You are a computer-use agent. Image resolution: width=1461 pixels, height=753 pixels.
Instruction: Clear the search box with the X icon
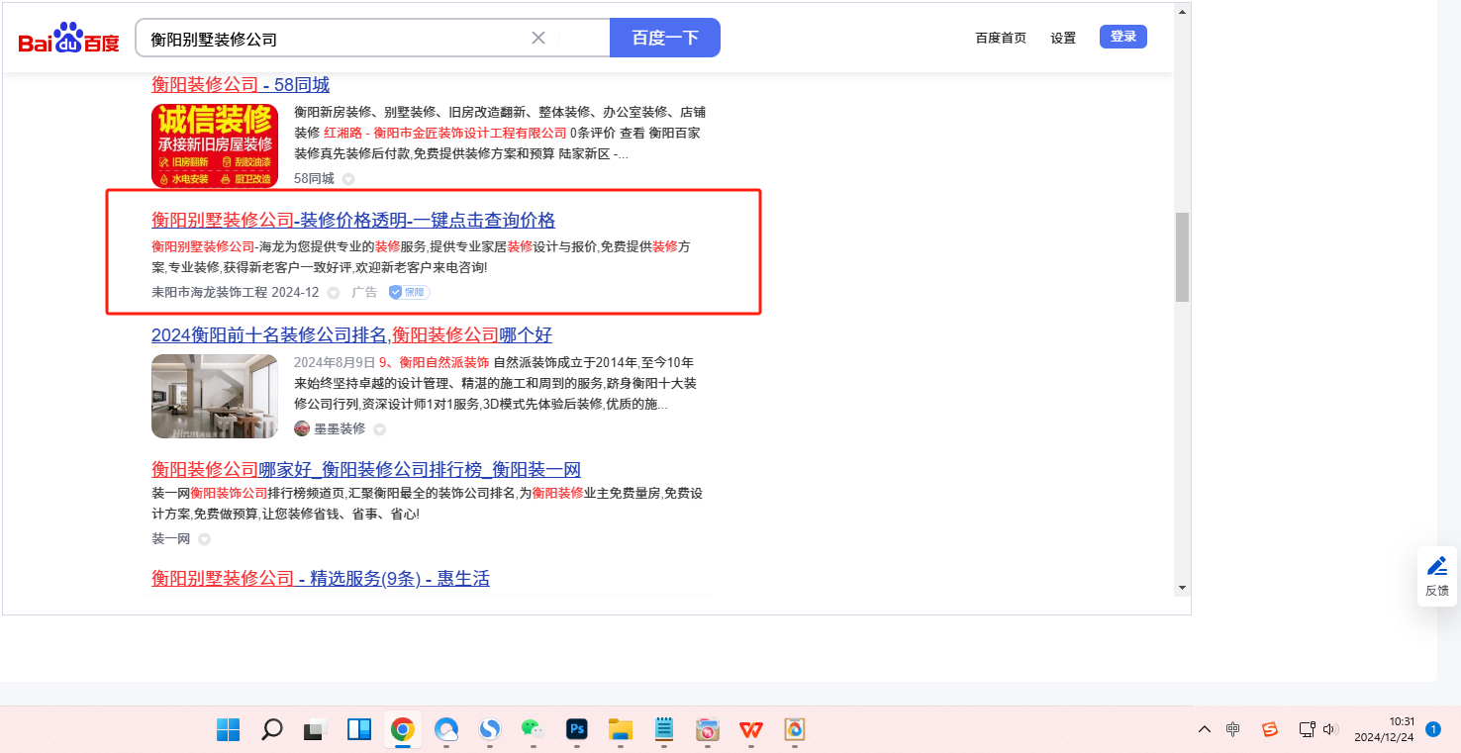538,38
